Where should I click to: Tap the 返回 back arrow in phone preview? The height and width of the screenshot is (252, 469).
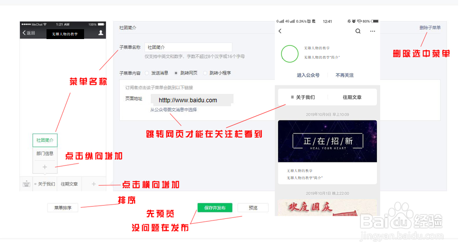click(29, 33)
